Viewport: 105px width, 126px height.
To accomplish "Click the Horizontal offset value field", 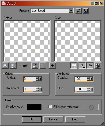I will 29,89.
